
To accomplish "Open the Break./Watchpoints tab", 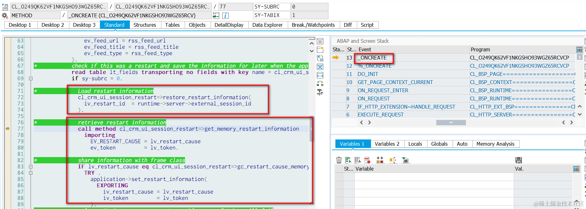I will click(x=313, y=25).
